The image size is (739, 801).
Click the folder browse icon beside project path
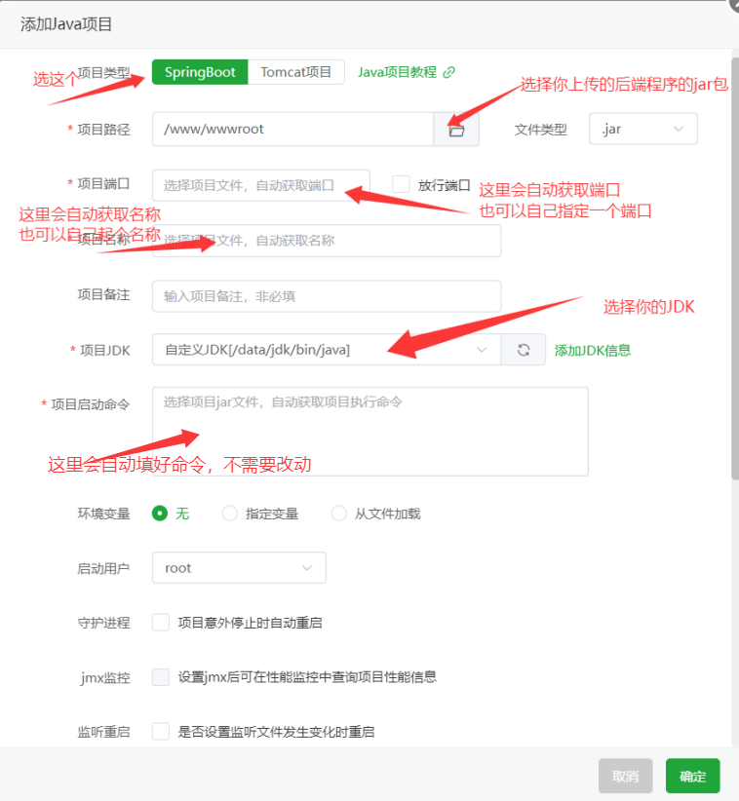click(456, 129)
